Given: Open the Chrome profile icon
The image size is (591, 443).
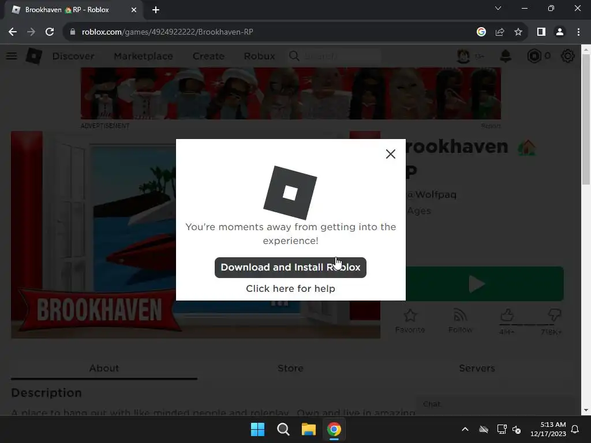Looking at the screenshot, I should 560,32.
